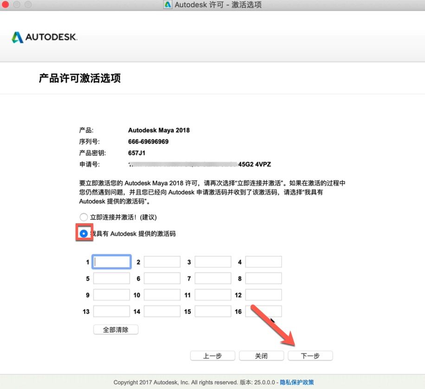Click the product name Autodesk Maya 2018

pyautogui.click(x=159, y=130)
